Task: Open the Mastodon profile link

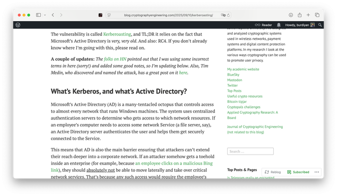Action: coord(234,80)
